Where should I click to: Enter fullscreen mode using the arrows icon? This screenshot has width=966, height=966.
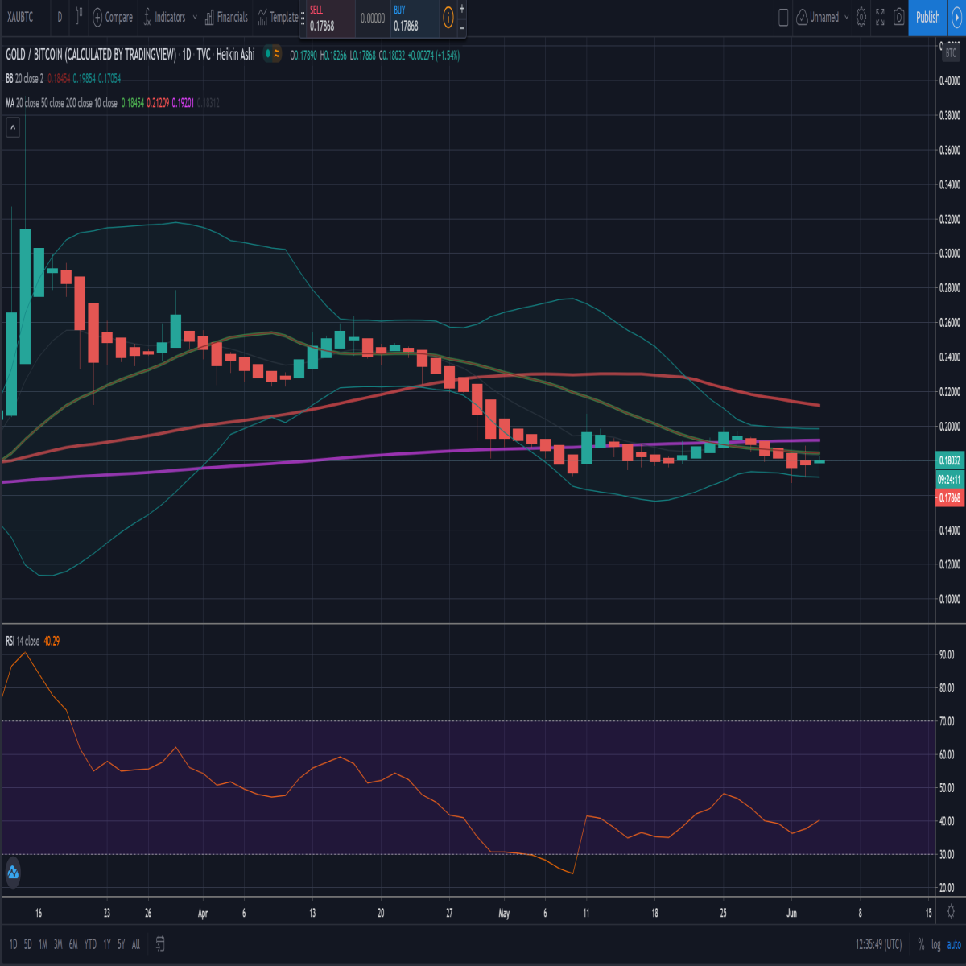[x=880, y=17]
